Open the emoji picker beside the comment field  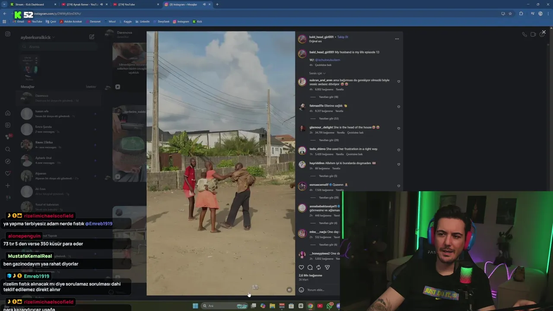pyautogui.click(x=302, y=290)
